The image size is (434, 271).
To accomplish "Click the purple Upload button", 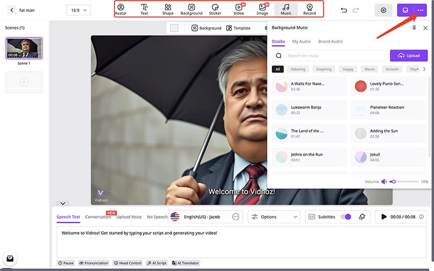I will tap(409, 55).
